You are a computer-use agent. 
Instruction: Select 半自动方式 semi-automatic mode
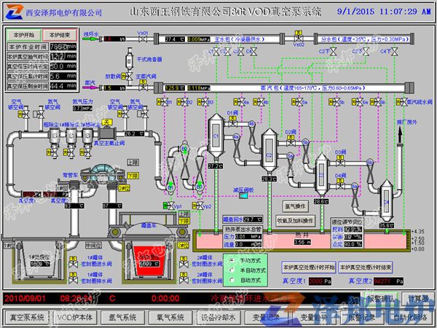pyautogui.click(x=232, y=269)
